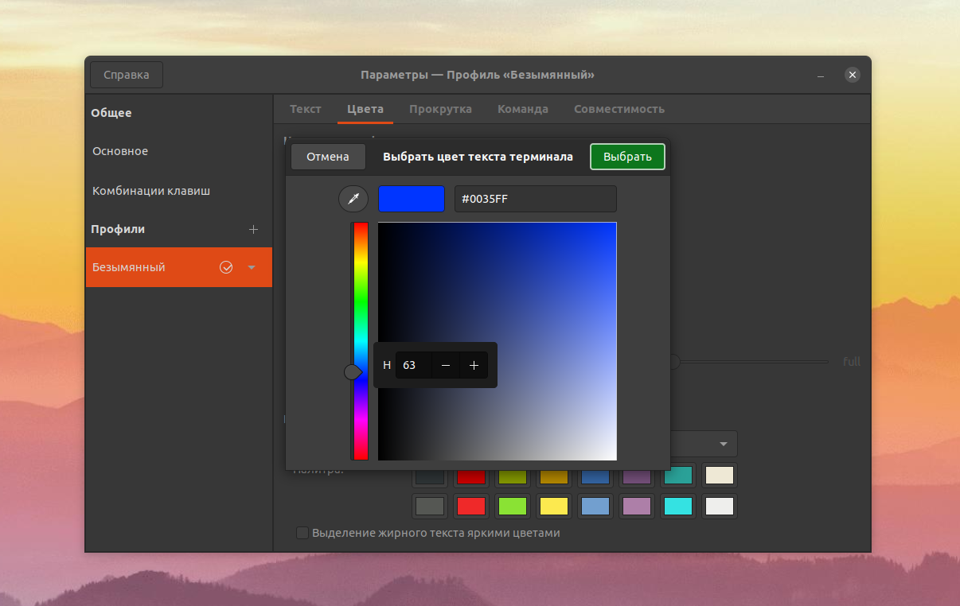Click the default profile checkmark icon
This screenshot has width=960, height=606.
(226, 267)
